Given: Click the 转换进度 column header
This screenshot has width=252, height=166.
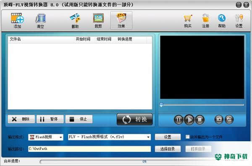Looking at the screenshot, I should coord(125,39).
